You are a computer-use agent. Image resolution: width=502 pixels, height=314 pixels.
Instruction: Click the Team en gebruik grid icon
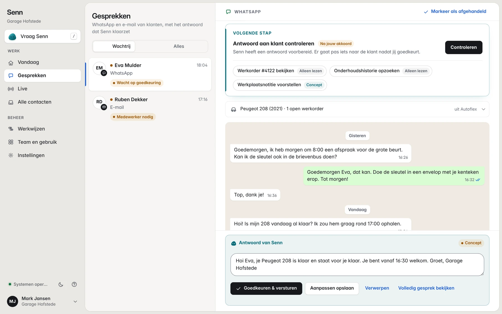[11, 142]
